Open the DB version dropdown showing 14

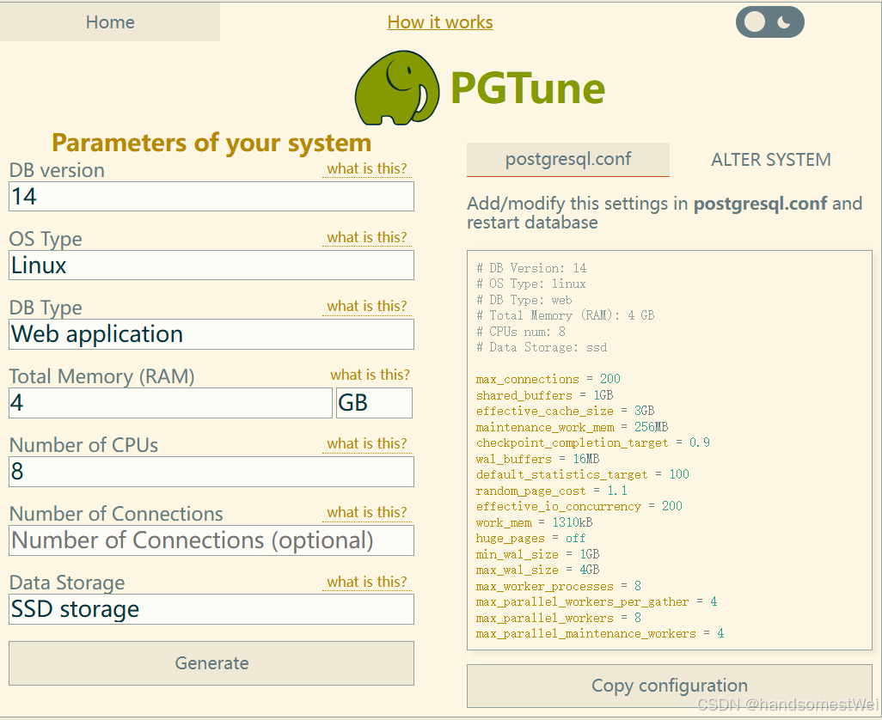click(x=211, y=196)
